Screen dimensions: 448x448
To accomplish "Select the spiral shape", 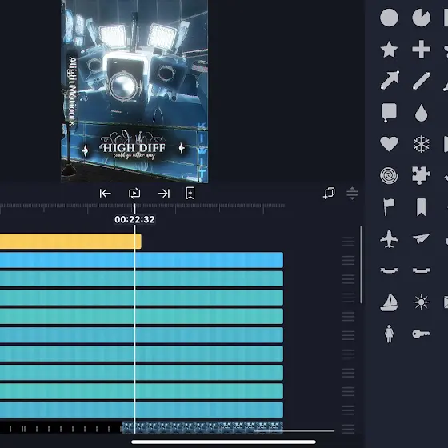I will click(x=389, y=175).
